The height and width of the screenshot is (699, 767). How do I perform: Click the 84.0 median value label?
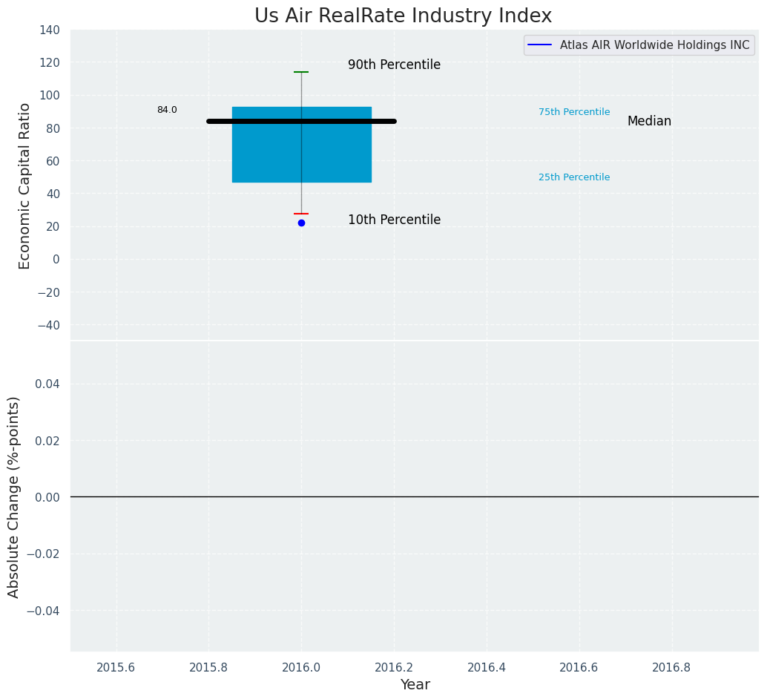(x=167, y=110)
